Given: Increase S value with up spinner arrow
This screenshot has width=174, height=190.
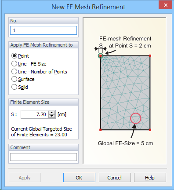Looking at the screenshot, I should pos(51,113).
